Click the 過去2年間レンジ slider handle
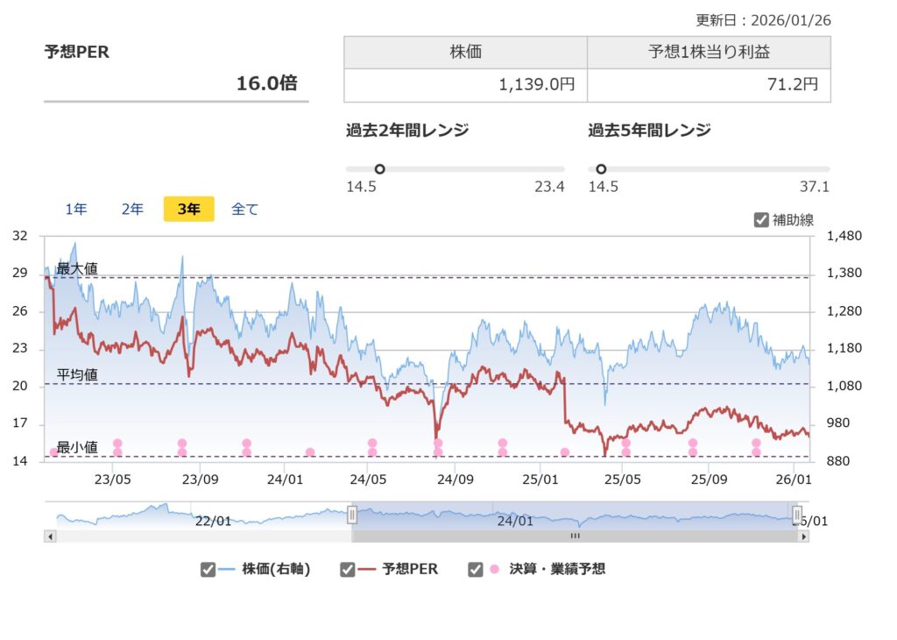 tap(380, 167)
